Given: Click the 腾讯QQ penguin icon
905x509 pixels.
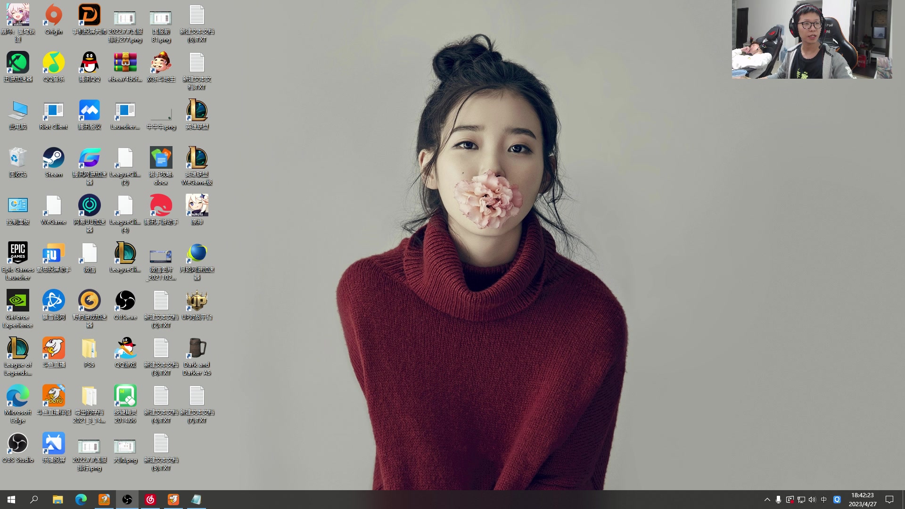Looking at the screenshot, I should 90,63.
